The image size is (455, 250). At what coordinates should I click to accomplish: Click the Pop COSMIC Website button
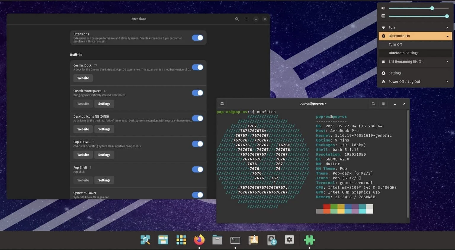83,155
